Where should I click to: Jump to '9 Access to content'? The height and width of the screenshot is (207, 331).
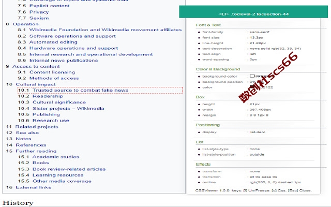(x=33, y=66)
